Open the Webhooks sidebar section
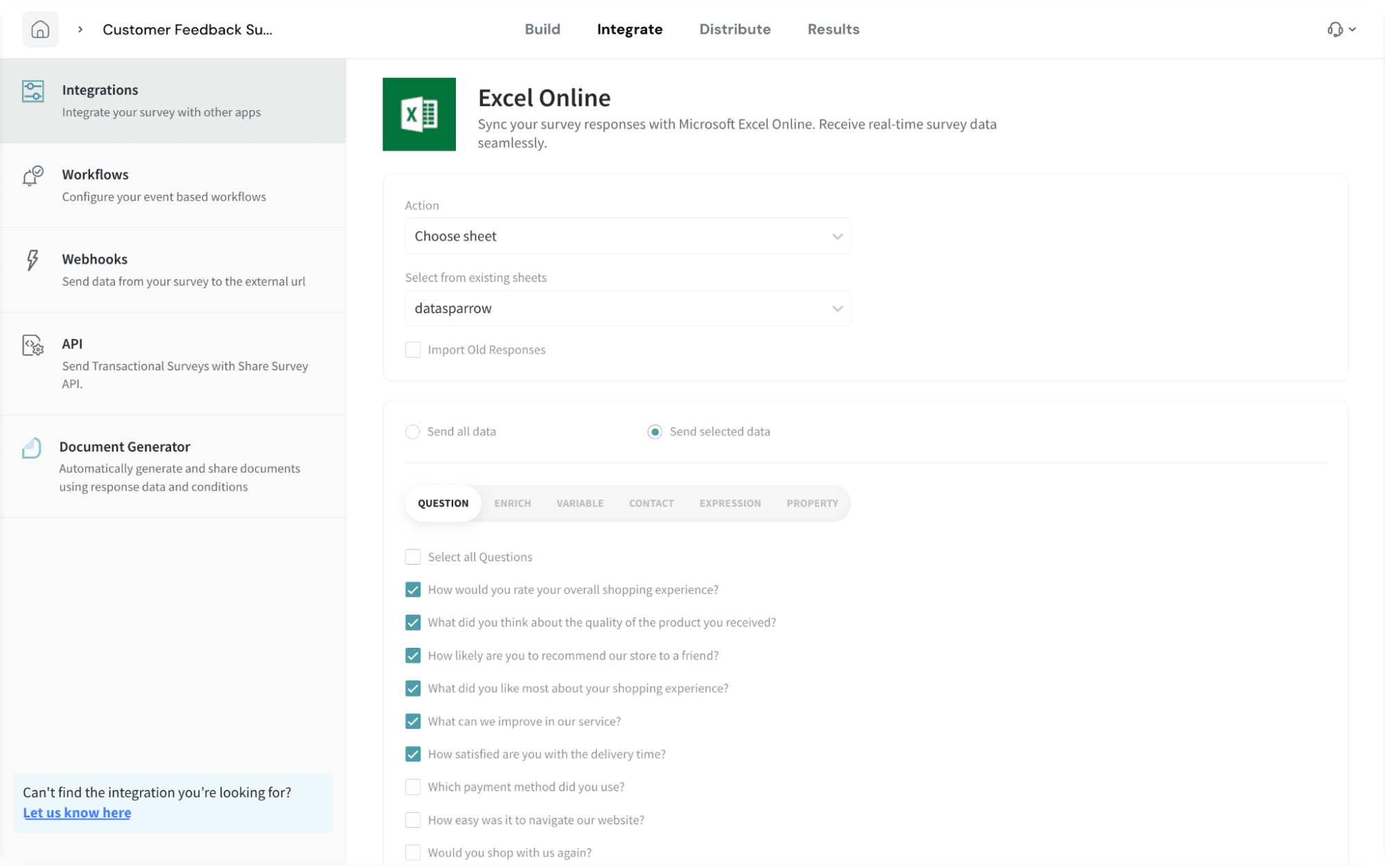The height and width of the screenshot is (866, 1385). tap(173, 269)
